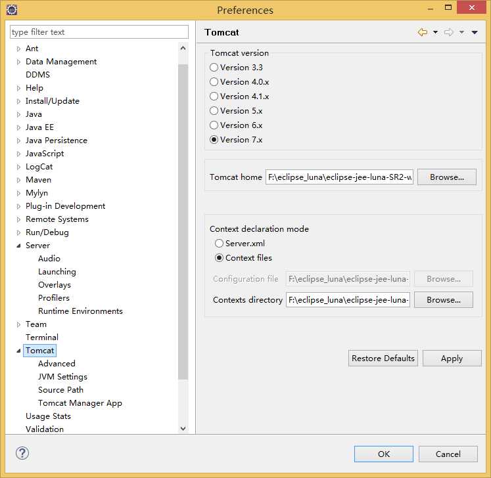Viewport: 491px width, 478px height.
Task: Choose Server.xml context declaration mode
Action: 219,244
